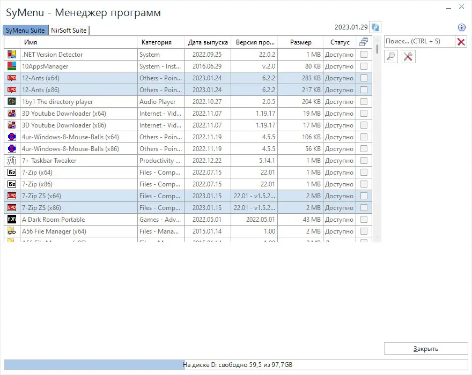Click the disk D free space bar
The height and width of the screenshot is (375, 472).
[236, 365]
